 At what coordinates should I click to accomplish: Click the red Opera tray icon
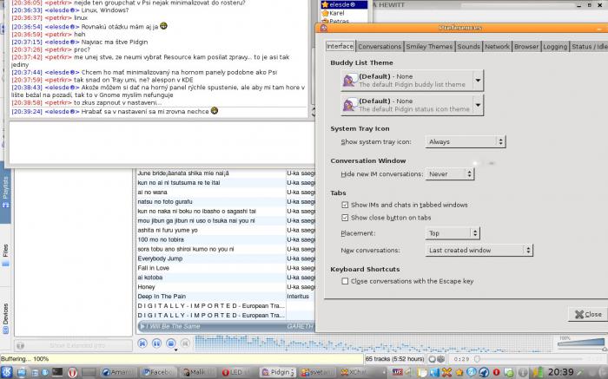496,372
